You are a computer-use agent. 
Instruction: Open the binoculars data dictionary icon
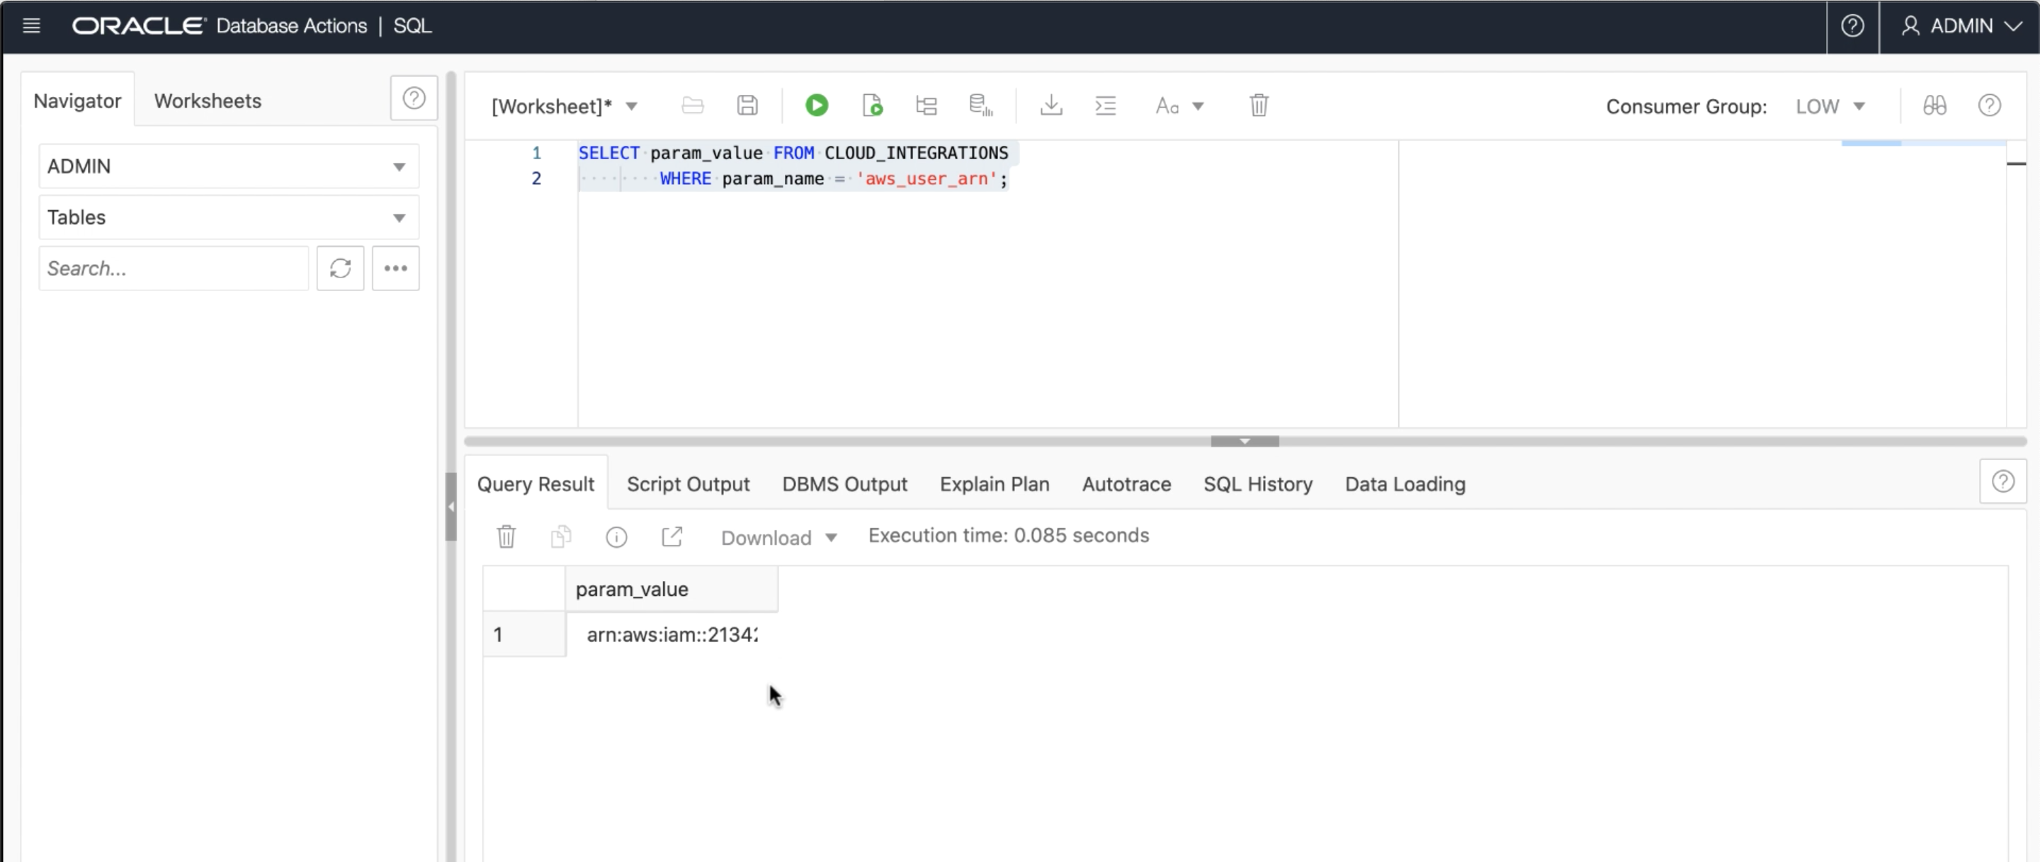[1934, 105]
